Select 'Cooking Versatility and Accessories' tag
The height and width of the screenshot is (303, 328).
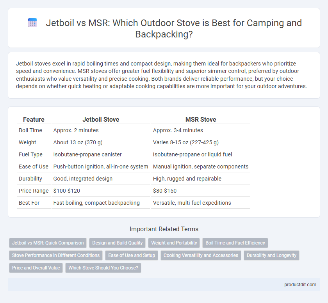(x=201, y=255)
